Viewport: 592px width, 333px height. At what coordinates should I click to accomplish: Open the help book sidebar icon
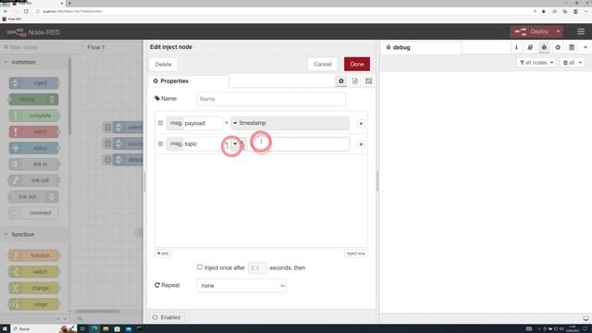pyautogui.click(x=530, y=47)
